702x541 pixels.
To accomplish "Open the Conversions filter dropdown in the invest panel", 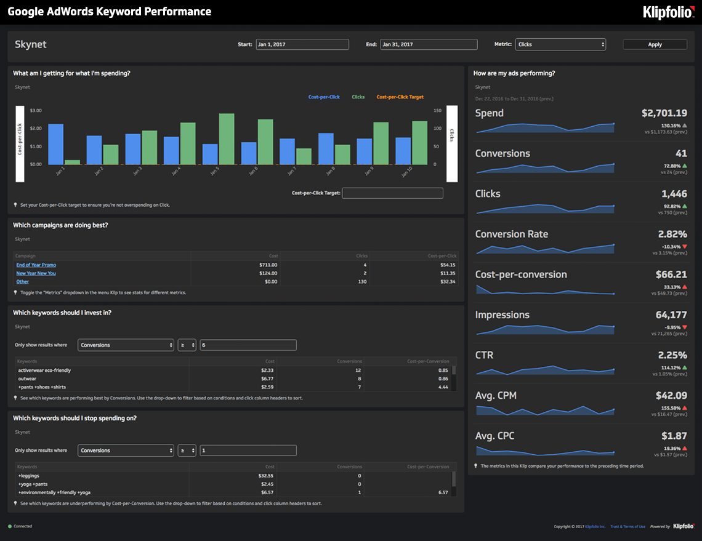I will 126,345.
